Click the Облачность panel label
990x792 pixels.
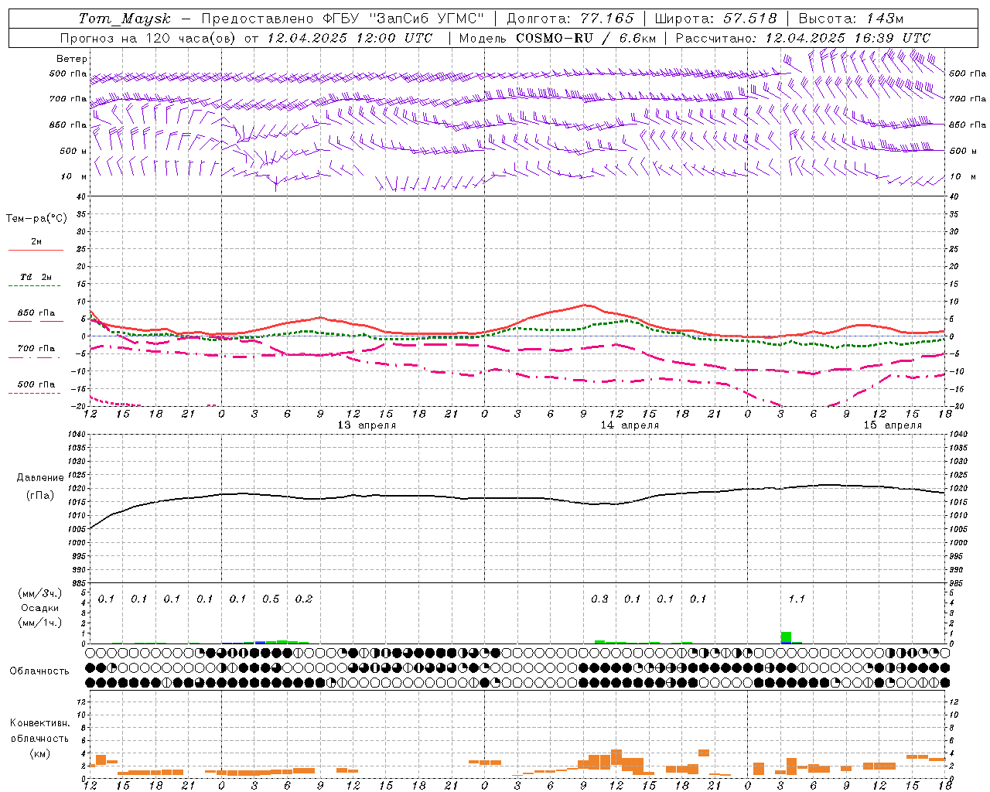(39, 671)
